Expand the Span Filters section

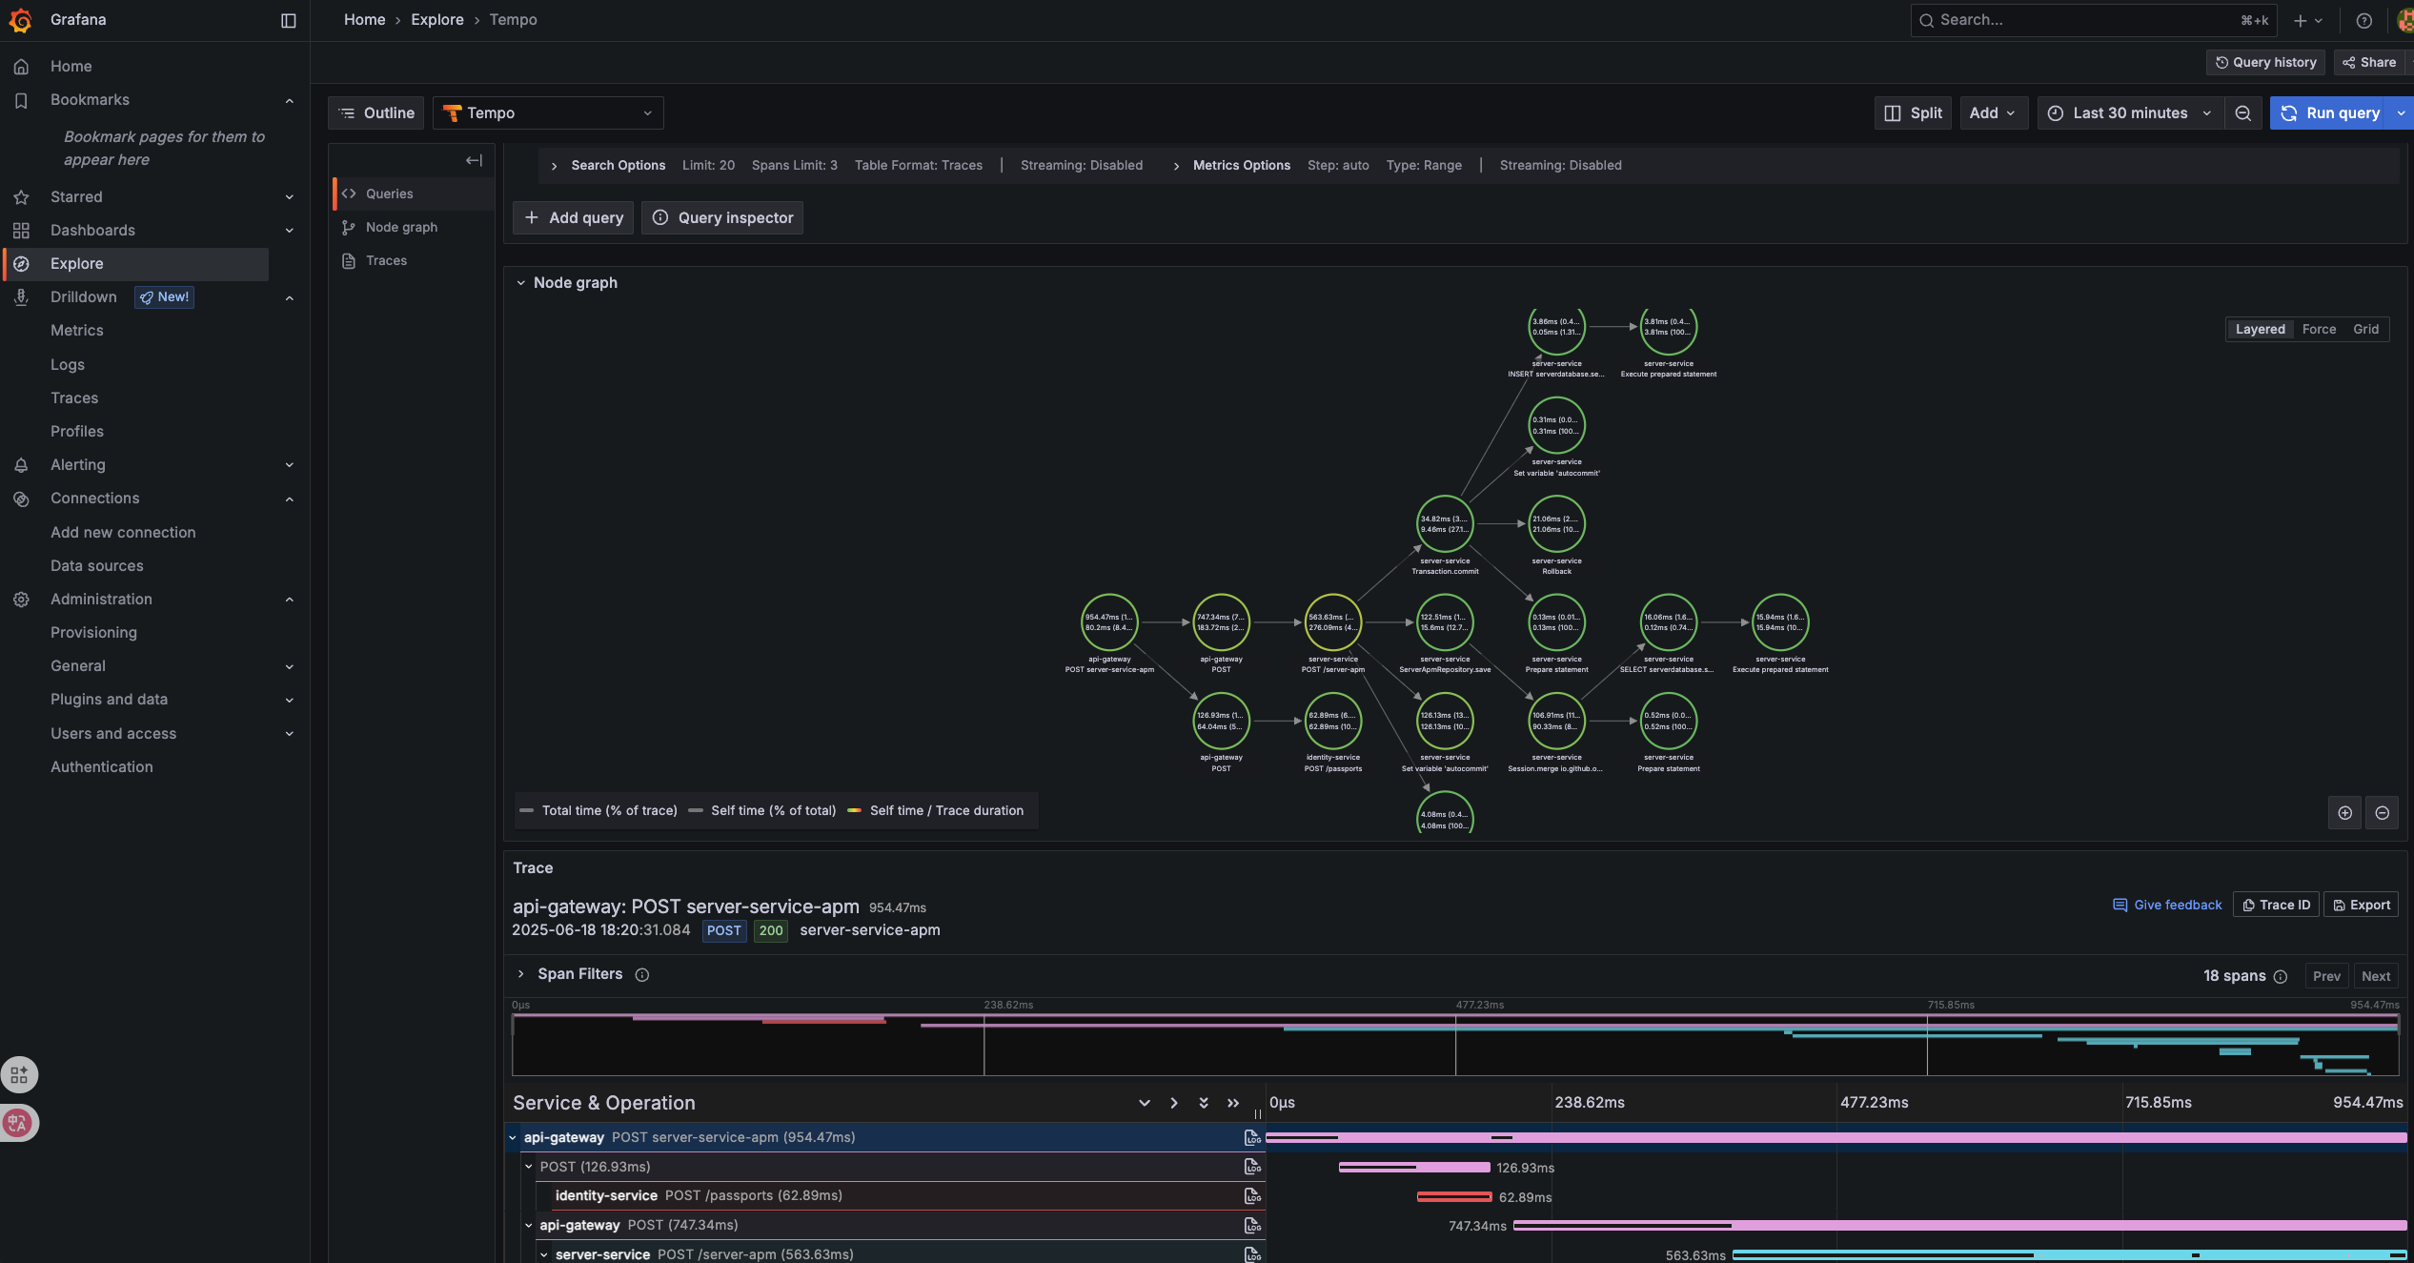point(520,974)
